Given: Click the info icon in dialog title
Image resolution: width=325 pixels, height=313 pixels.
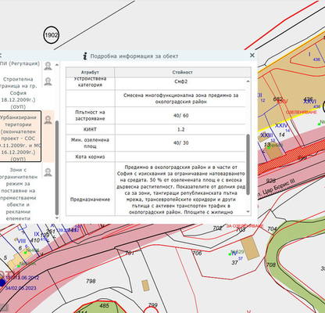Looking at the screenshot, I should click(85, 56).
